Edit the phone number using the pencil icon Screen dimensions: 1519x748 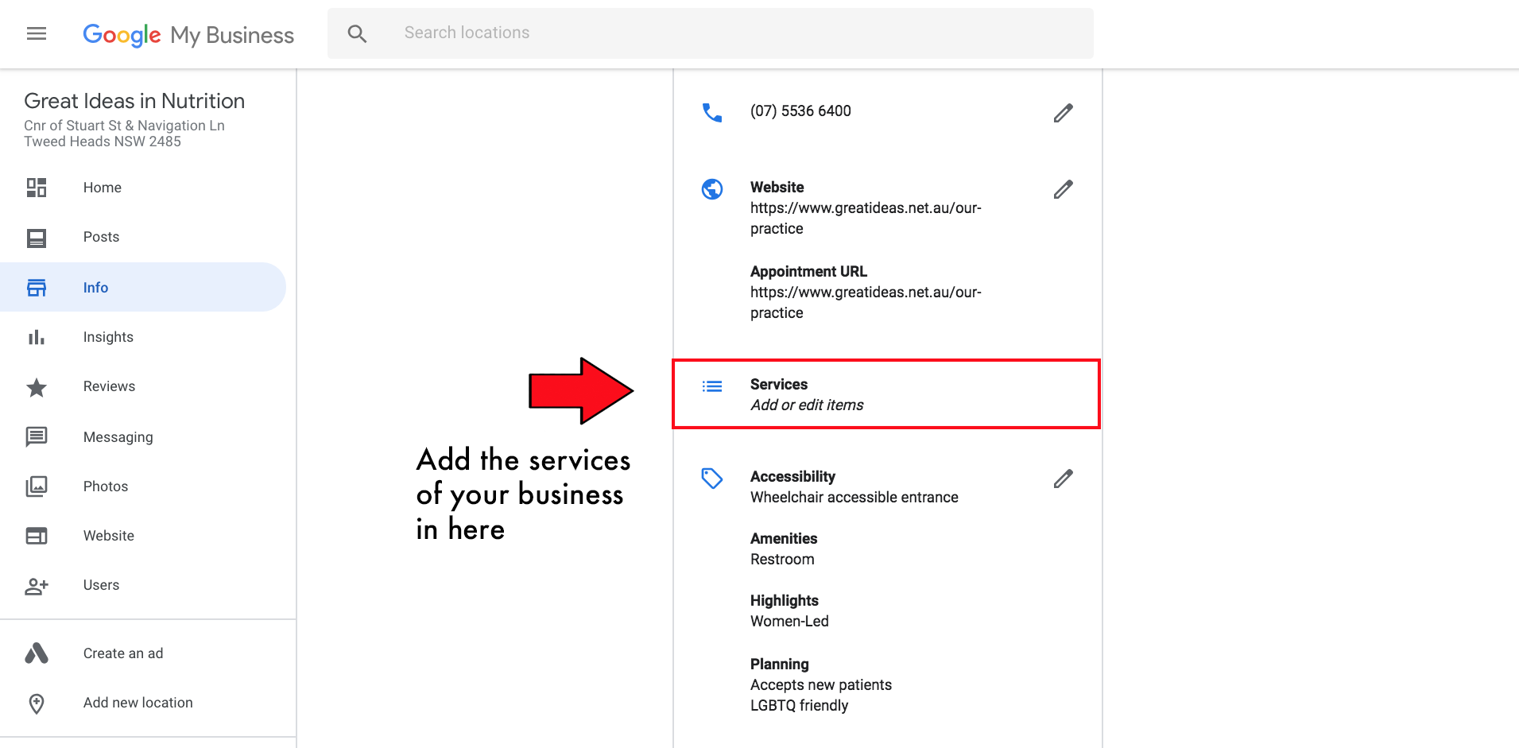tap(1063, 112)
